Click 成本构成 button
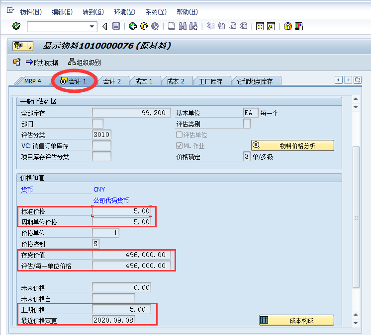This screenshot has height=335, width=371. point(296,320)
